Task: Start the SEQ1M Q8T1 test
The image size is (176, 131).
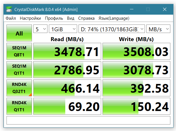Action: coord(19,51)
